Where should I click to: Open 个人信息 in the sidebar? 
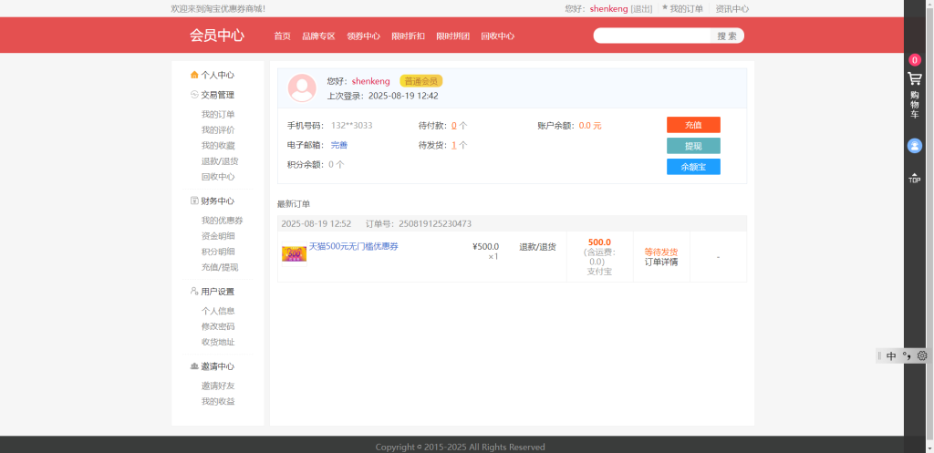coord(218,311)
